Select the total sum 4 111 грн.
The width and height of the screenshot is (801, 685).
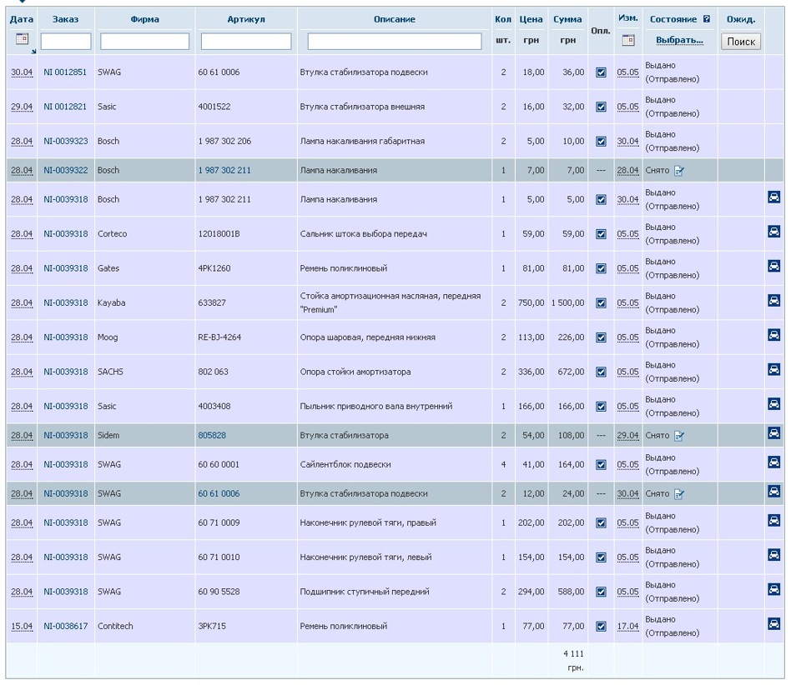click(x=574, y=661)
